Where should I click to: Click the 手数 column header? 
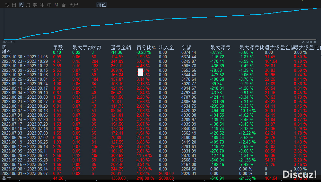[58, 47]
